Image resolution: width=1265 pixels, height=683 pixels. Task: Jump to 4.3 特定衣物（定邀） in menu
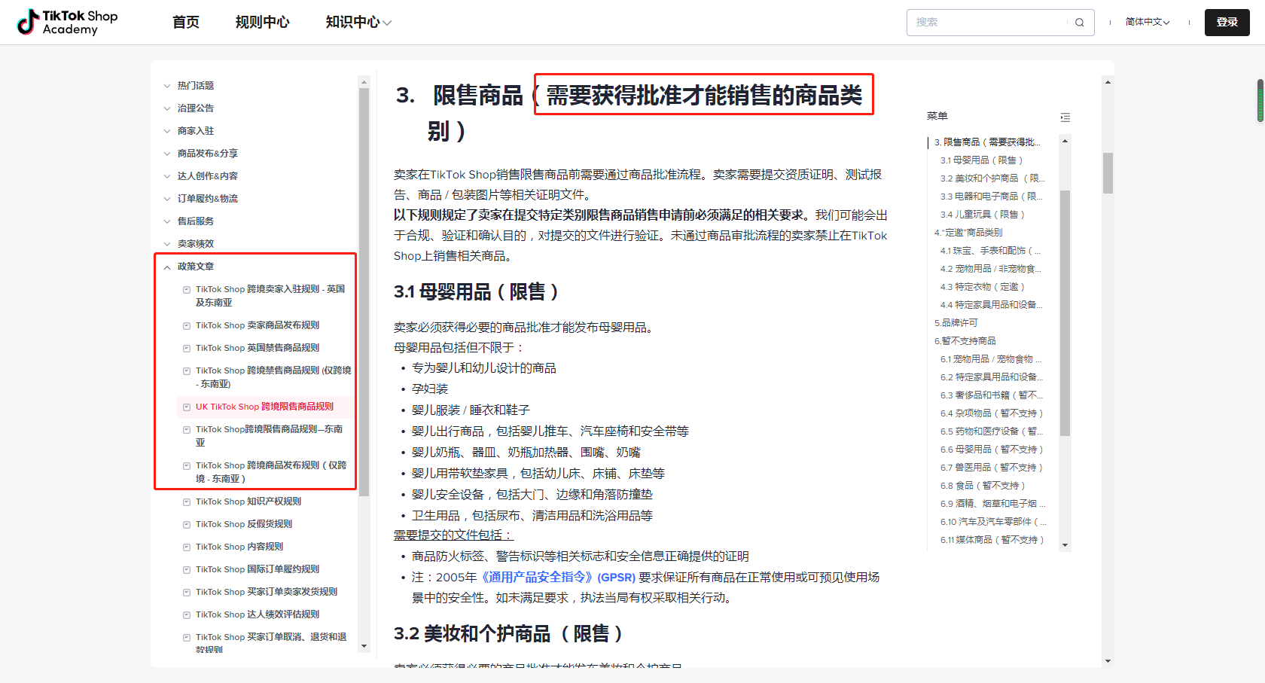coord(983,287)
